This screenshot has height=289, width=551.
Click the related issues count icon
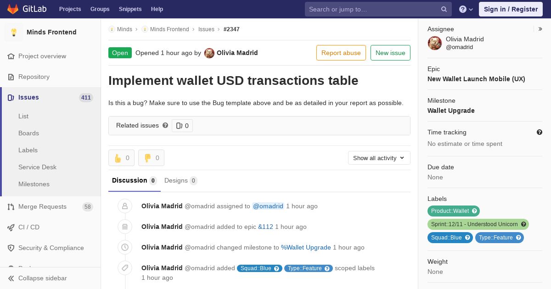click(179, 126)
